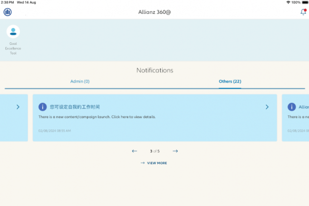Advance to next notification with right arrow
Viewport: 309px width, 206px height.
[175, 151]
